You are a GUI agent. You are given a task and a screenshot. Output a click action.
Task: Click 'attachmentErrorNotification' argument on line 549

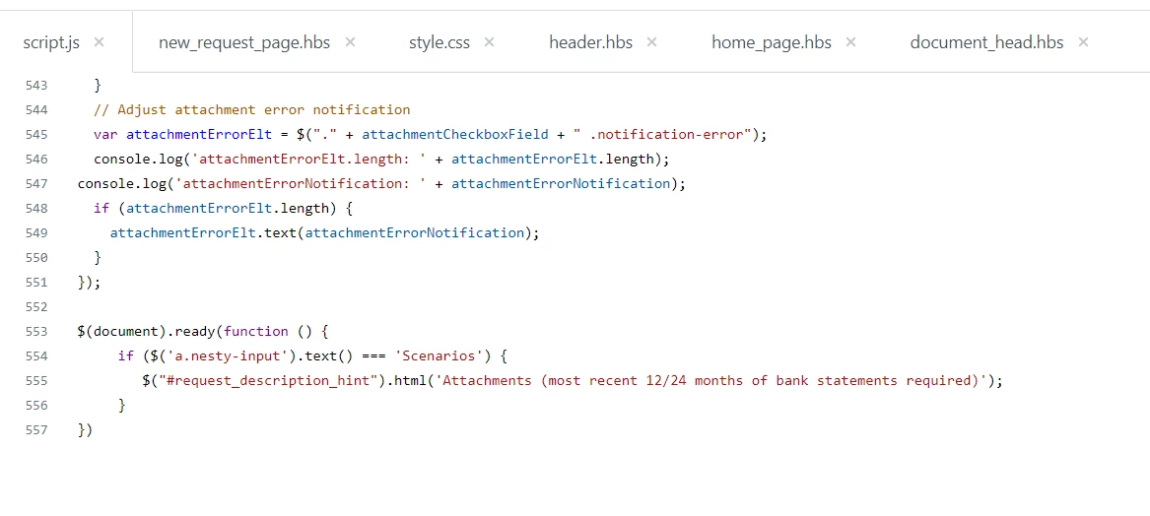[415, 233]
